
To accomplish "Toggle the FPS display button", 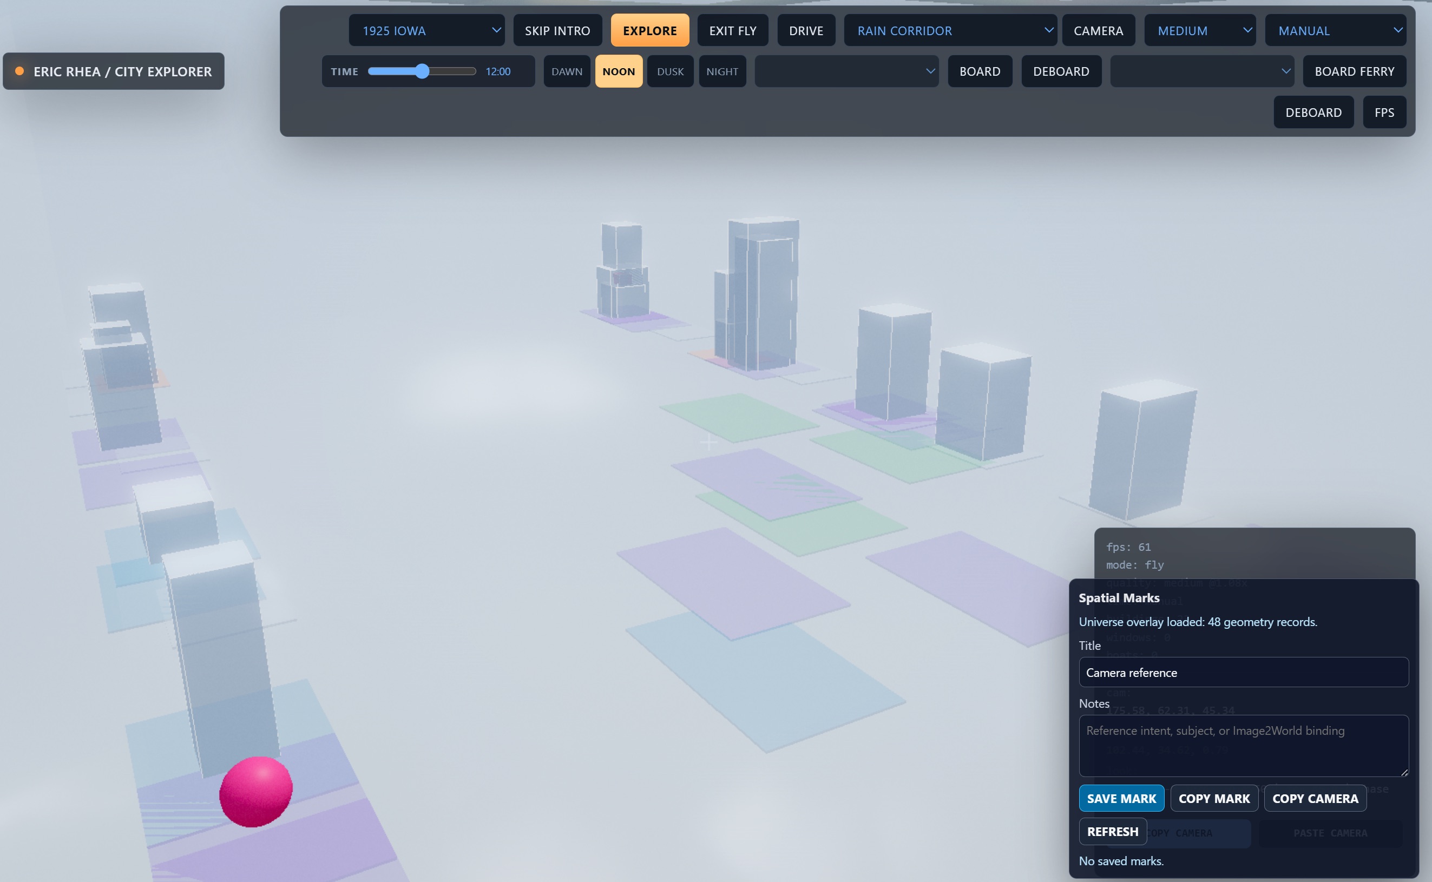I will (1384, 112).
